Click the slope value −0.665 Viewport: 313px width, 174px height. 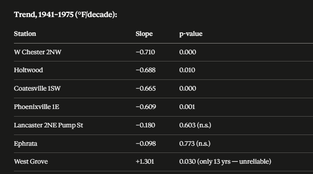point(146,88)
